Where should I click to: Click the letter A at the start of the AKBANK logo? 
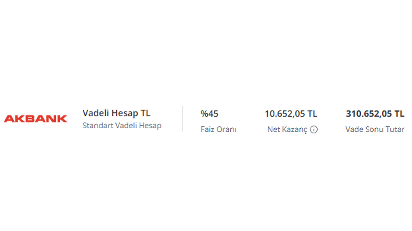pyautogui.click(x=8, y=119)
